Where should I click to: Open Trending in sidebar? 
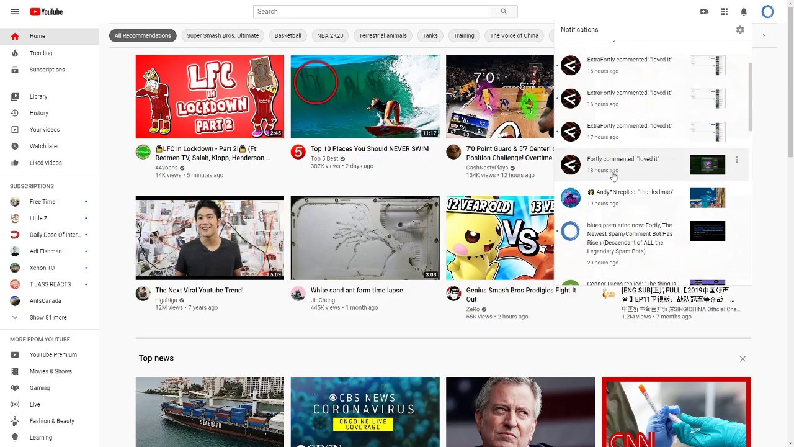click(x=50, y=53)
